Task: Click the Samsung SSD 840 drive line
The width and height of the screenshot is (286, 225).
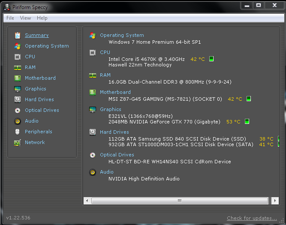Action: (177, 139)
